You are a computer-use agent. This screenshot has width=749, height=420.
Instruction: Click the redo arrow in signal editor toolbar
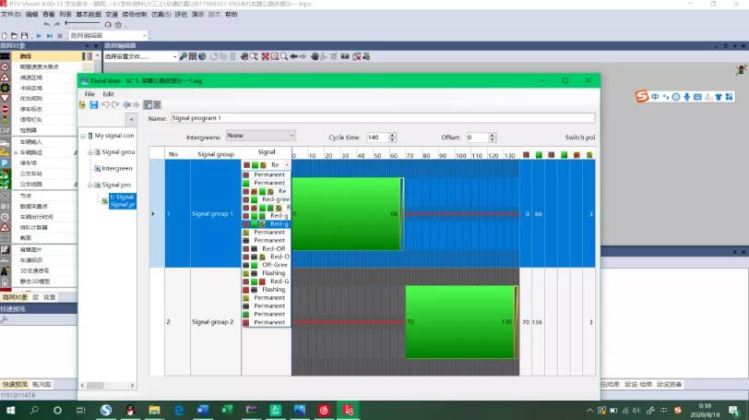click(115, 104)
